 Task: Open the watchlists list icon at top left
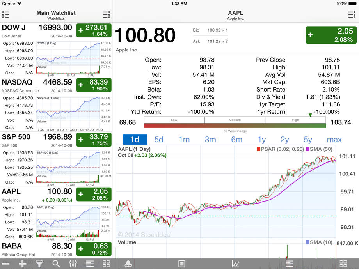(5, 15)
